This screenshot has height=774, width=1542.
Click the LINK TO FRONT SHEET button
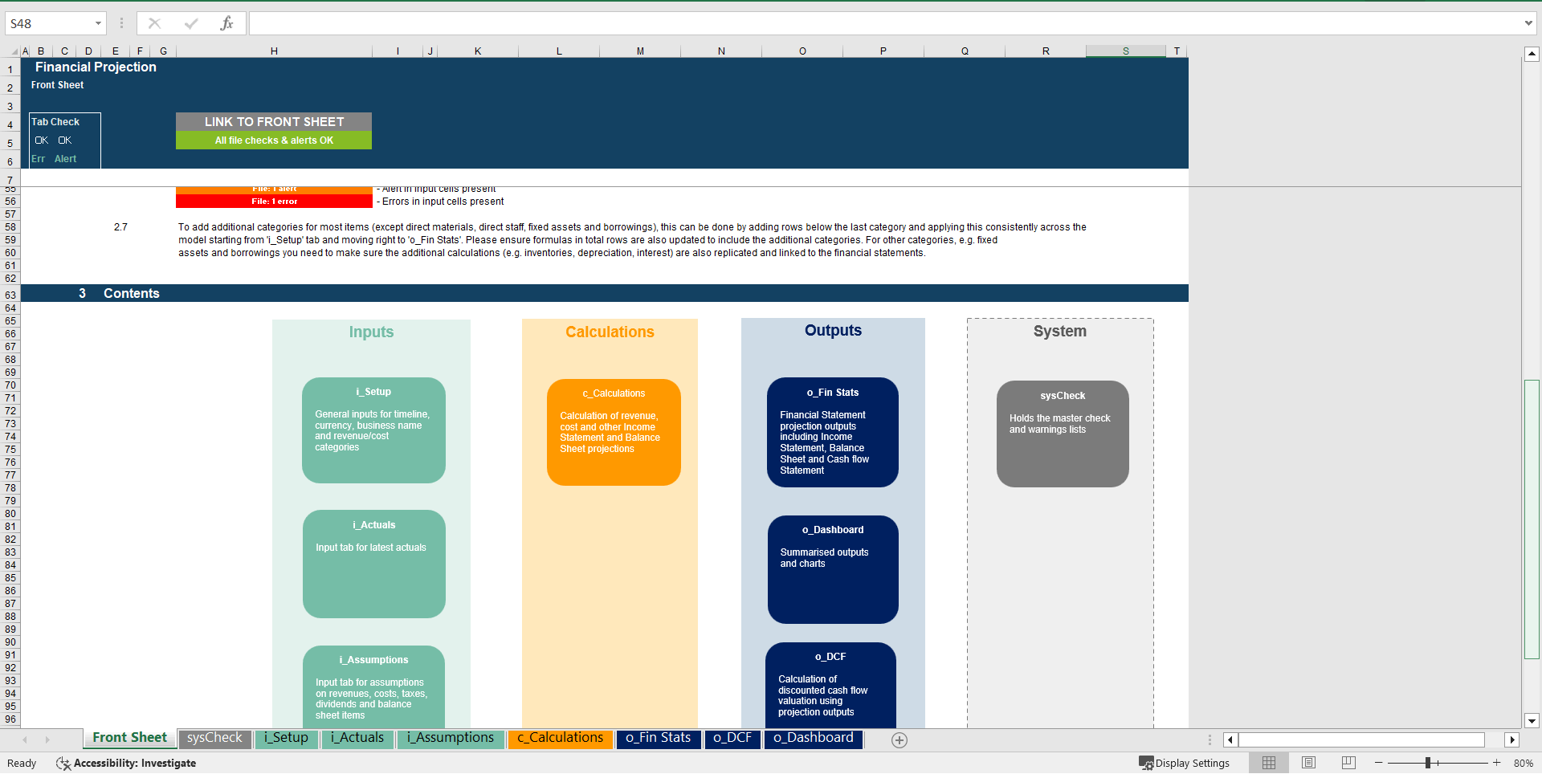(274, 121)
